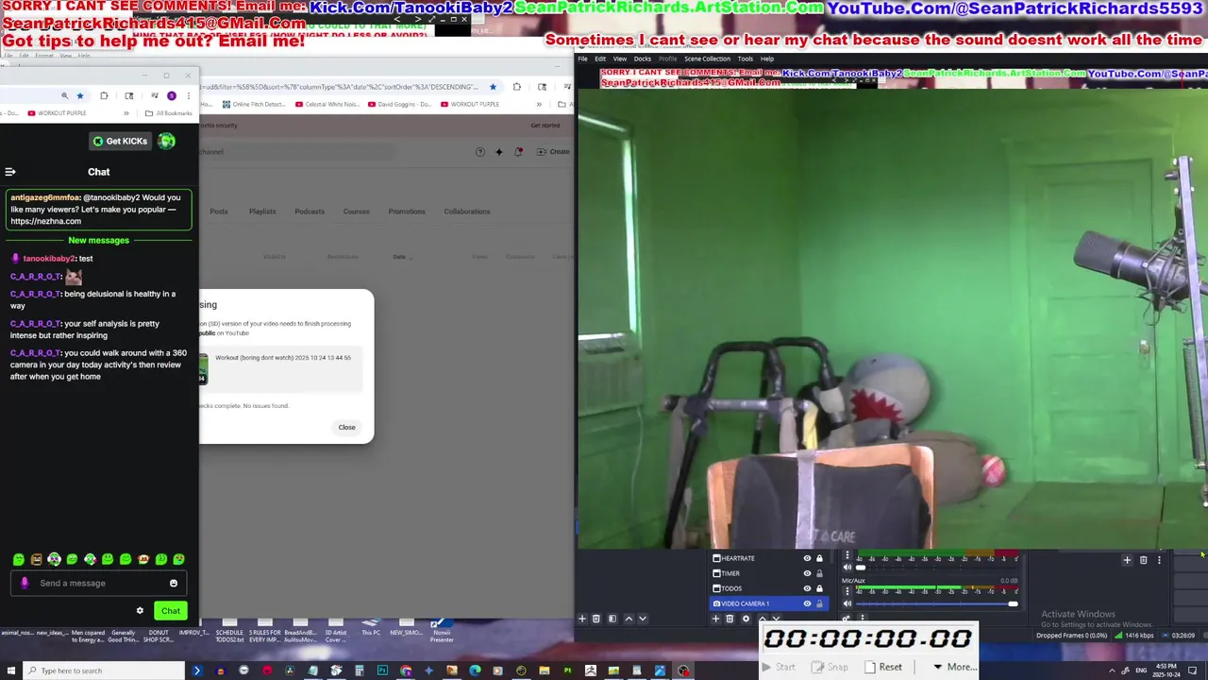
Task: Focus the Send a message field
Action: pos(99,583)
